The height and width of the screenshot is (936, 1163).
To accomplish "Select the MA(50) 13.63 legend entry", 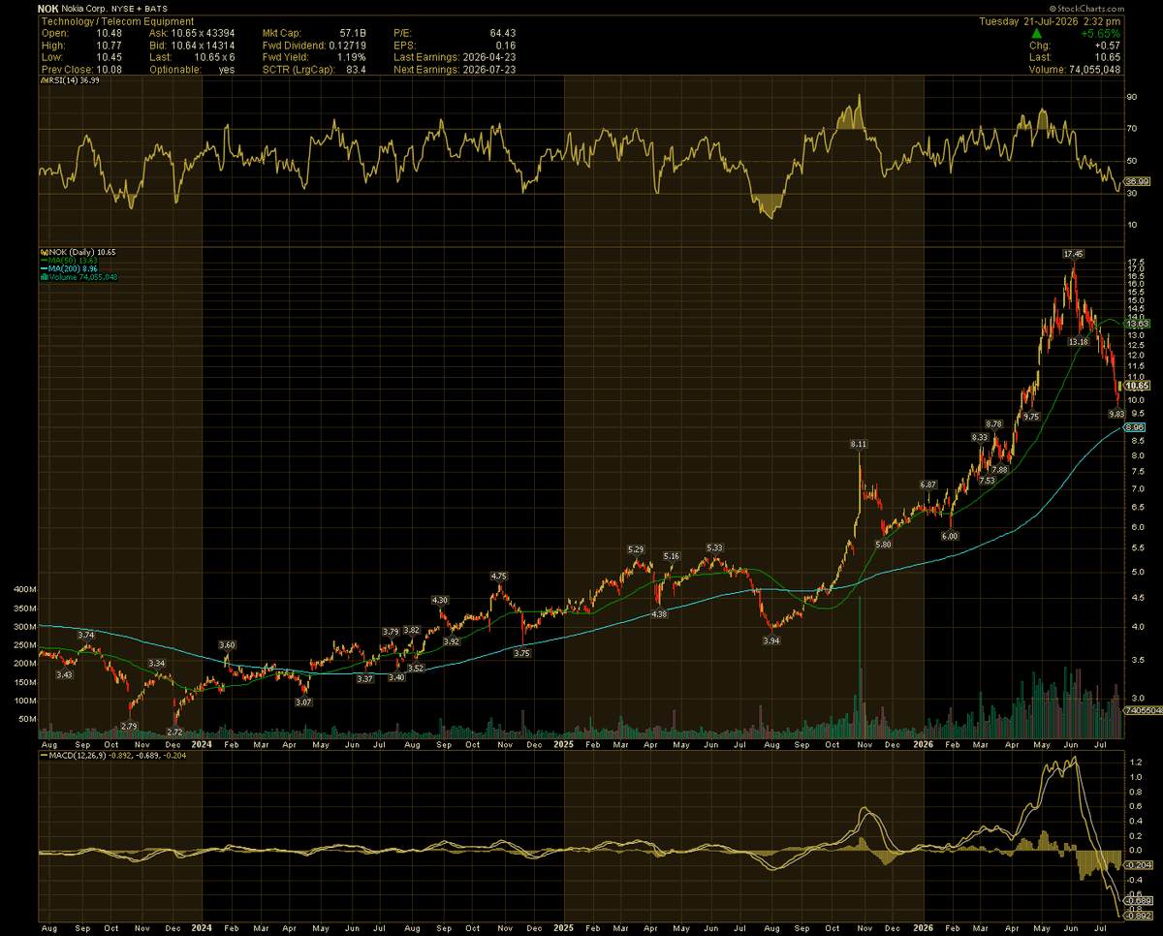I will click(70, 260).
